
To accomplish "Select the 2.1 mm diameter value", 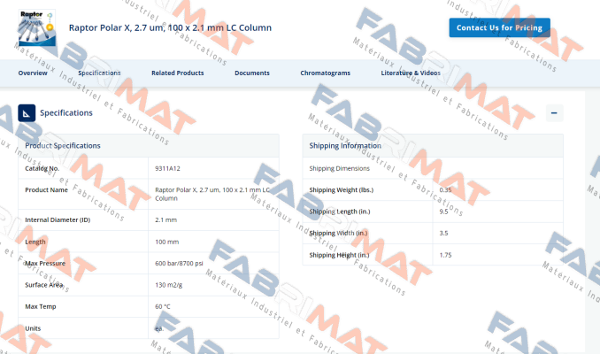I will click(x=166, y=220).
